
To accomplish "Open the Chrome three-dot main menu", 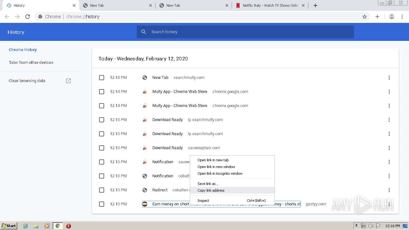I will [x=402, y=17].
